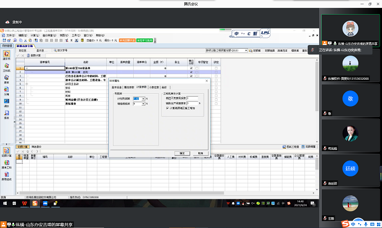Collapse the row 1 tree node

coord(26,68)
